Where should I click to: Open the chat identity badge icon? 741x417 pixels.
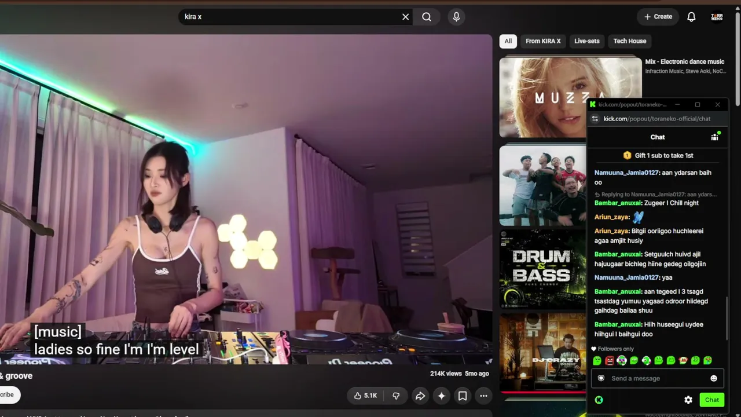(601, 378)
